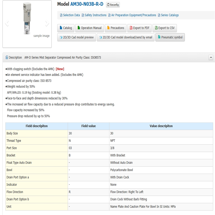The width and height of the screenshot is (215, 215).
Task: Click 2D/3D Cad model download/send by email
Action: coord(126,37)
